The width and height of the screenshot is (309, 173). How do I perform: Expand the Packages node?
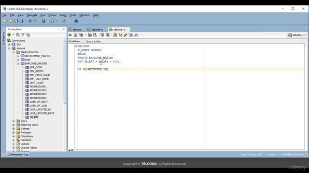14,133
